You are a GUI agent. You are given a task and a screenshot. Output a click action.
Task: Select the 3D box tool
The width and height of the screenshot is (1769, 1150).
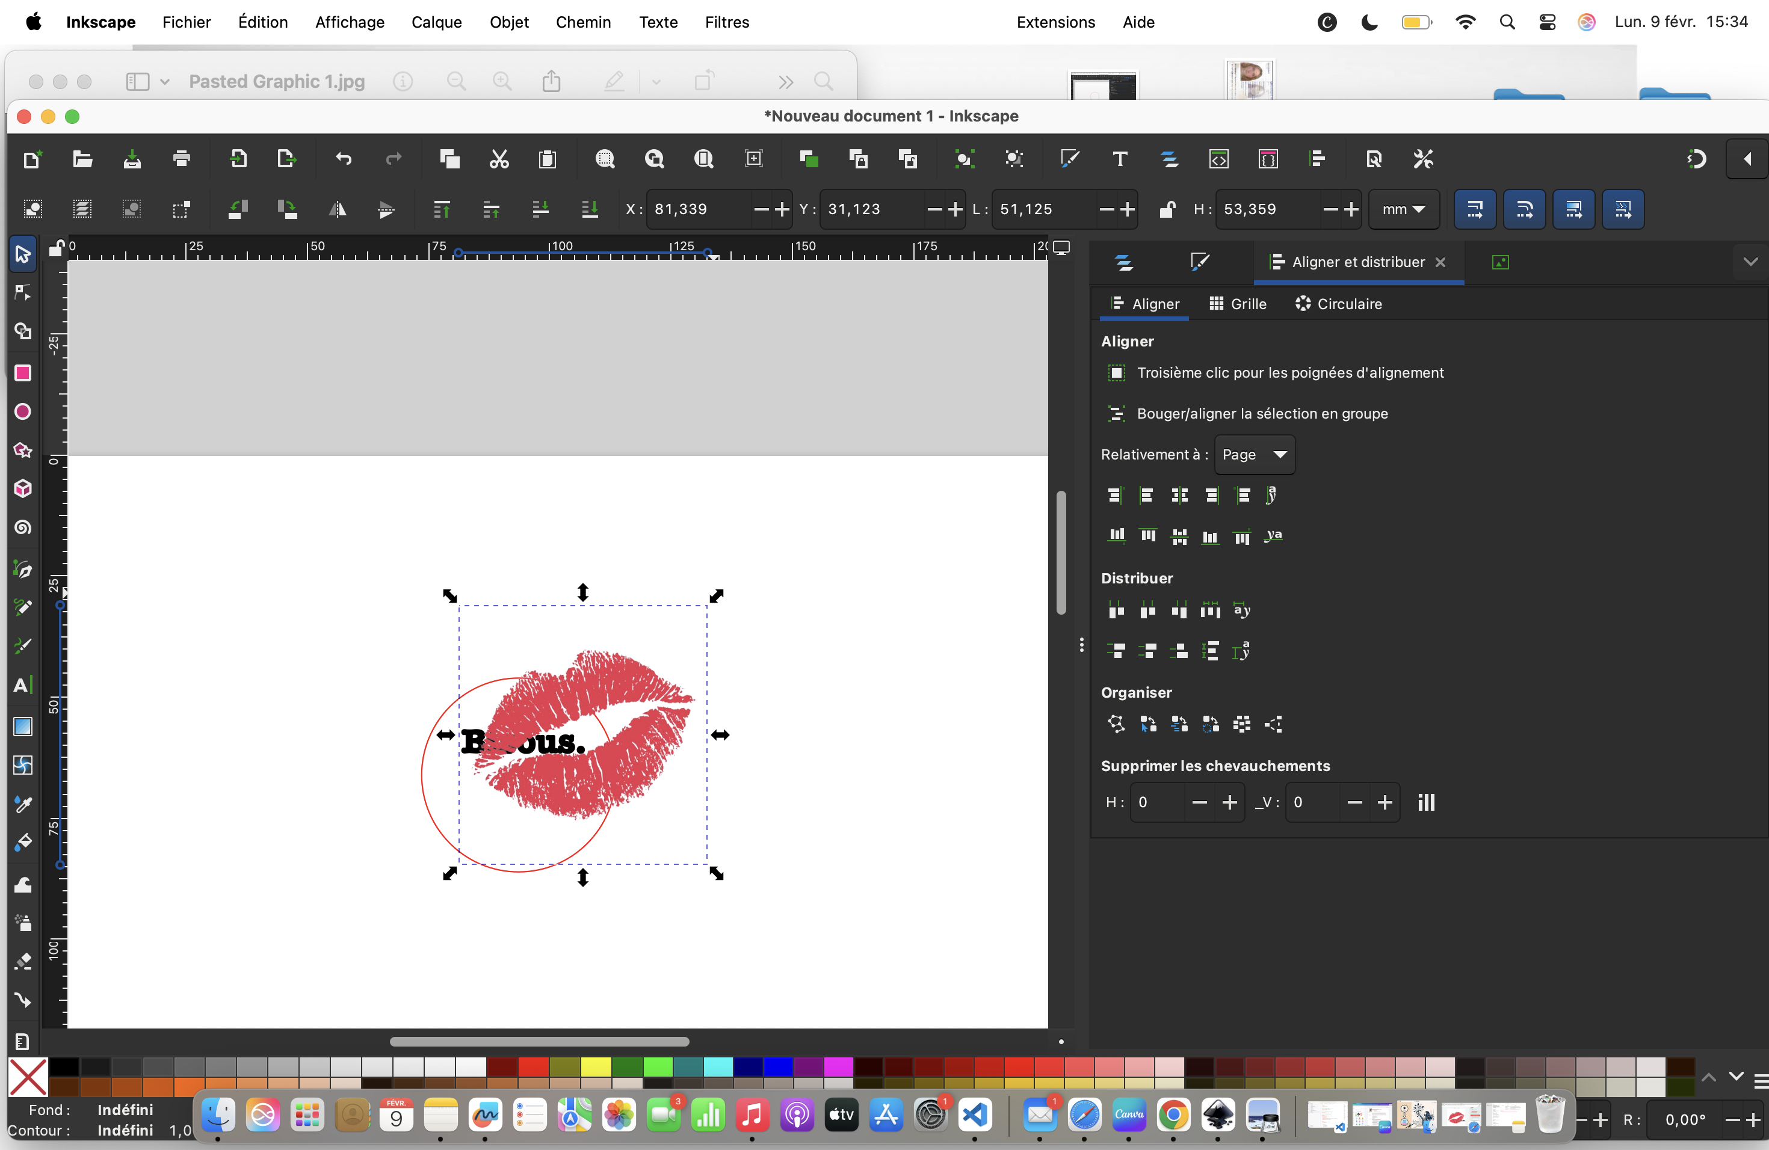tap(22, 489)
